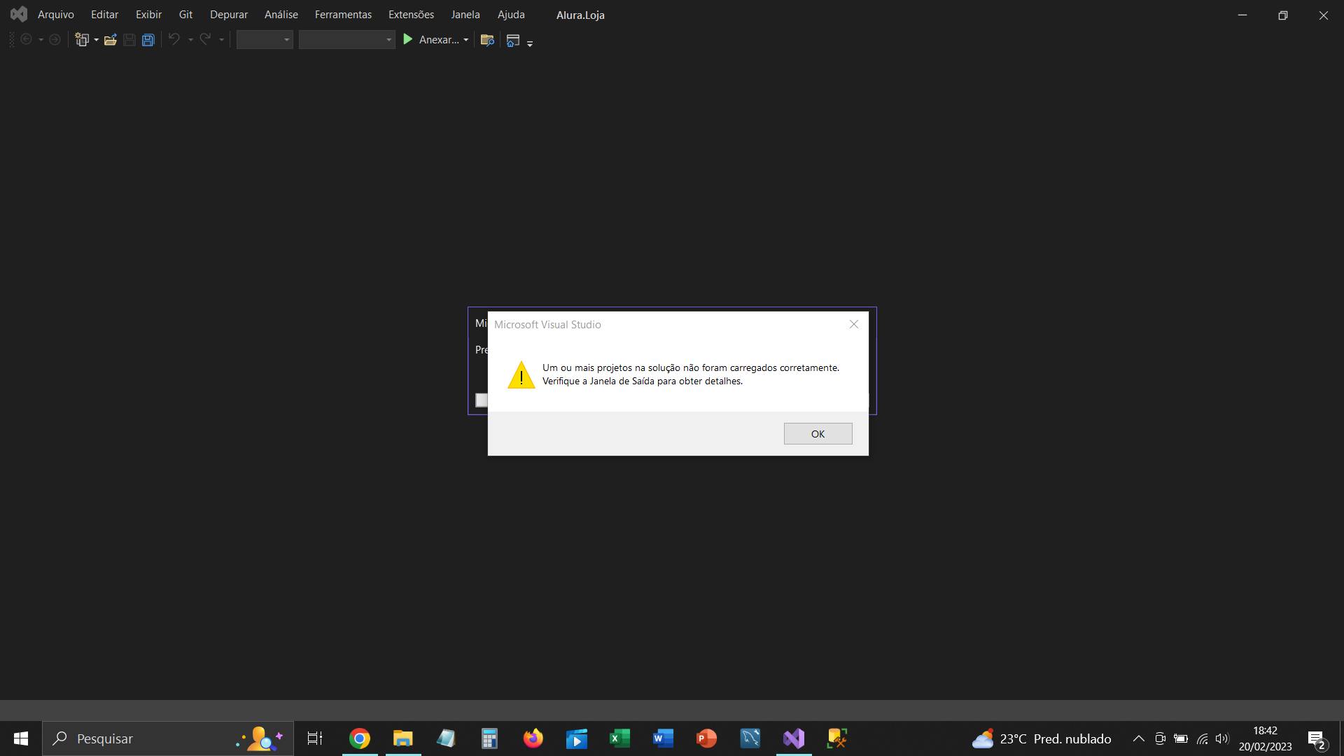Image resolution: width=1344 pixels, height=756 pixels.
Task: Click the volume speaker tray icon
Action: click(x=1222, y=738)
